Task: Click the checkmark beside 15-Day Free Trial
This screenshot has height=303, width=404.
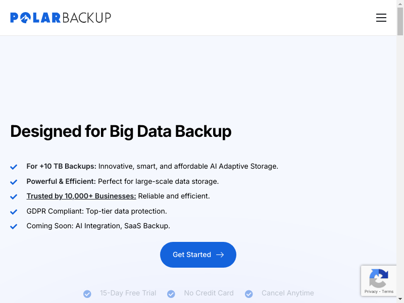Action: click(x=87, y=293)
